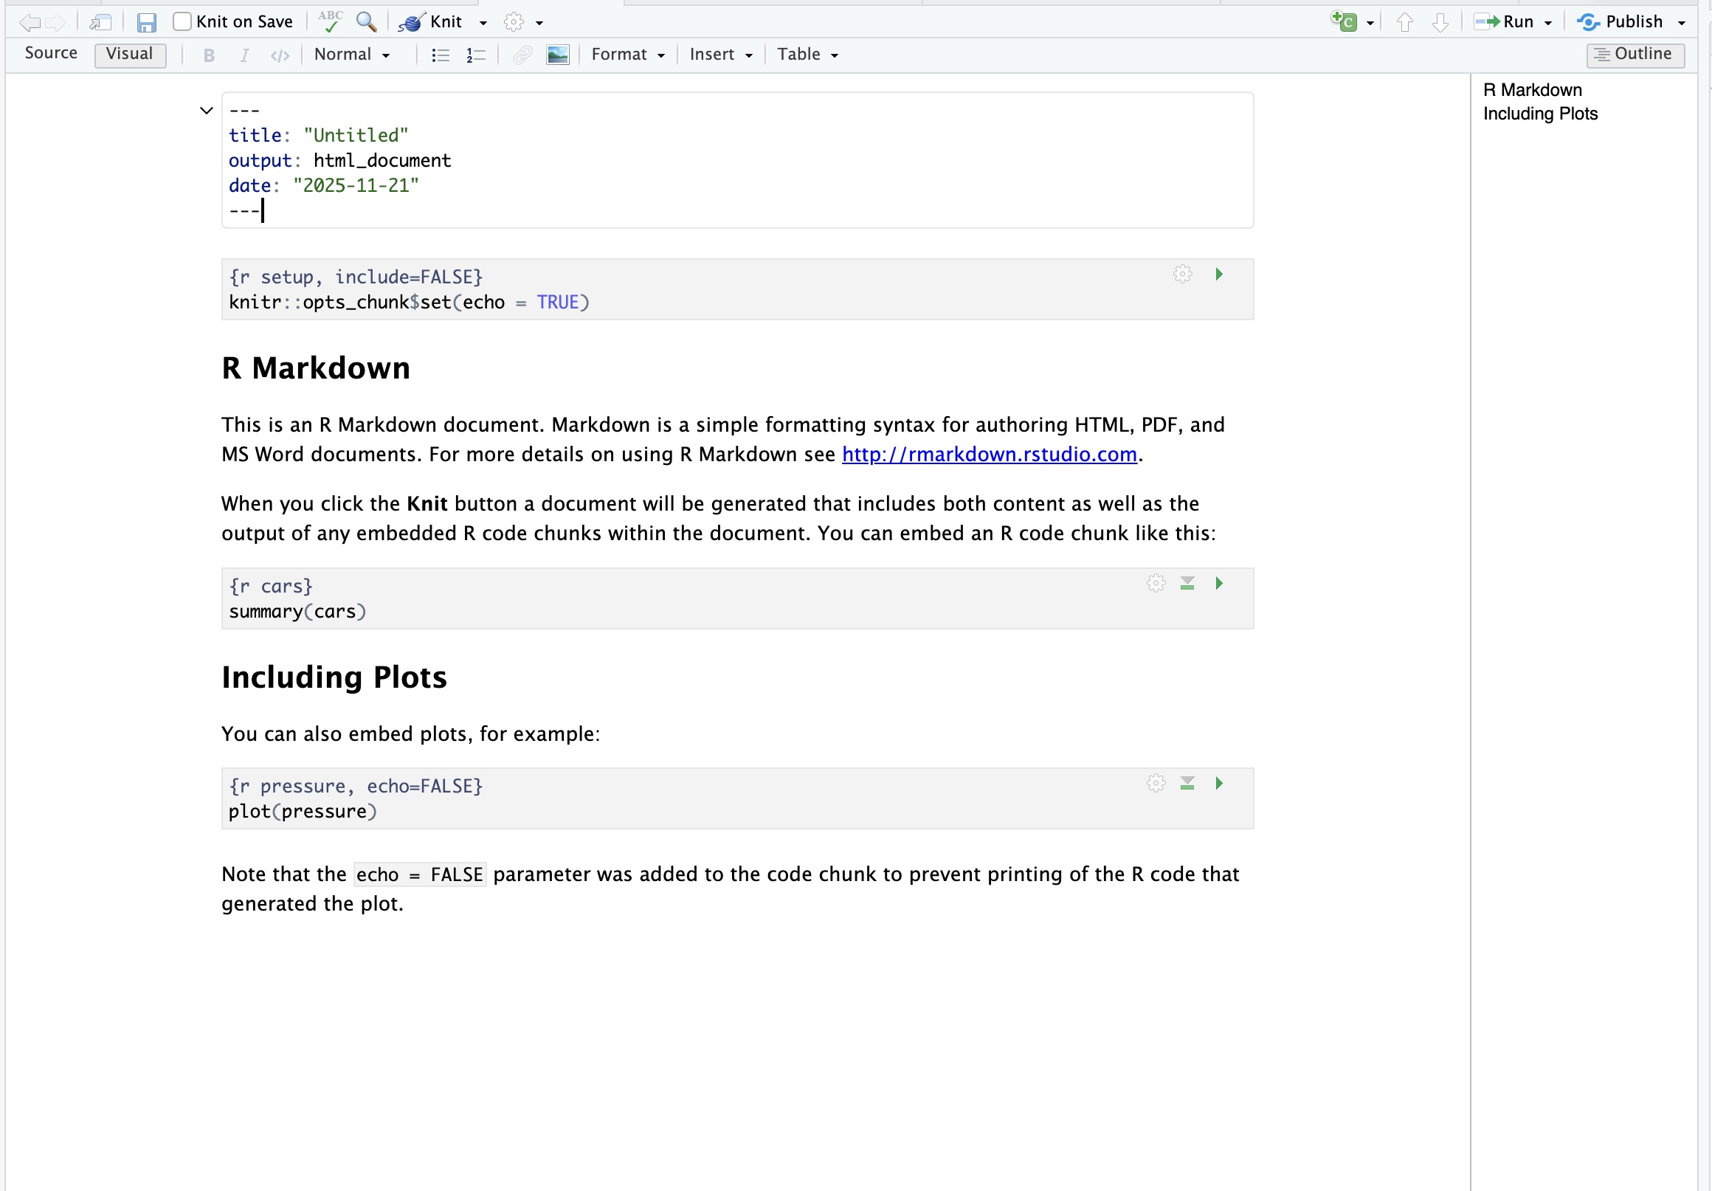The width and height of the screenshot is (1712, 1191).
Task: Run spell check on document
Action: 330,21
